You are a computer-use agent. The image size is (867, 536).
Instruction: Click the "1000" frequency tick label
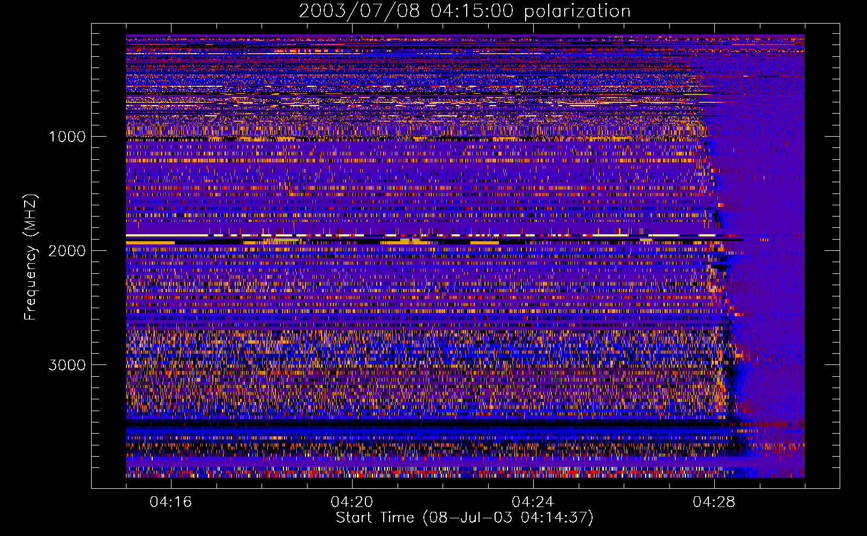[x=68, y=137]
